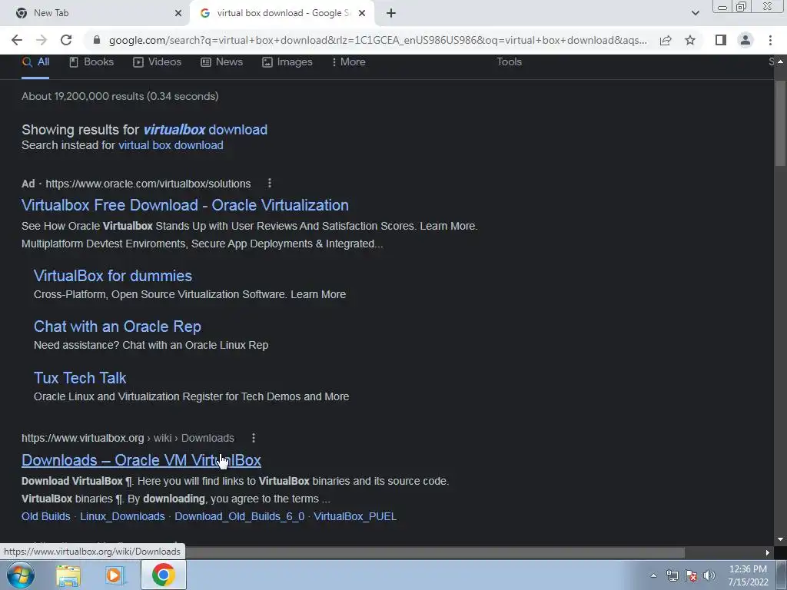
Task: Open the volume speaker tray icon
Action: pyautogui.click(x=709, y=575)
